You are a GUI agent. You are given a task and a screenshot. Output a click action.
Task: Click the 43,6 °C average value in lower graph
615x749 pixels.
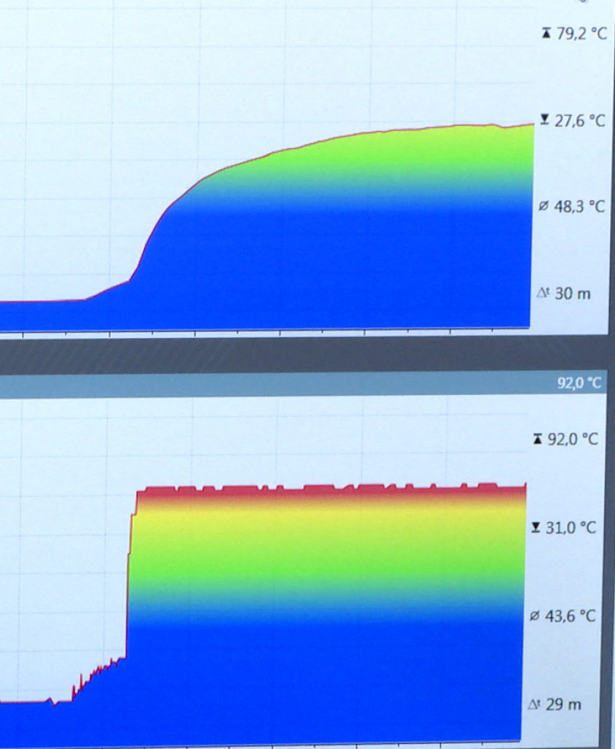pos(570,616)
